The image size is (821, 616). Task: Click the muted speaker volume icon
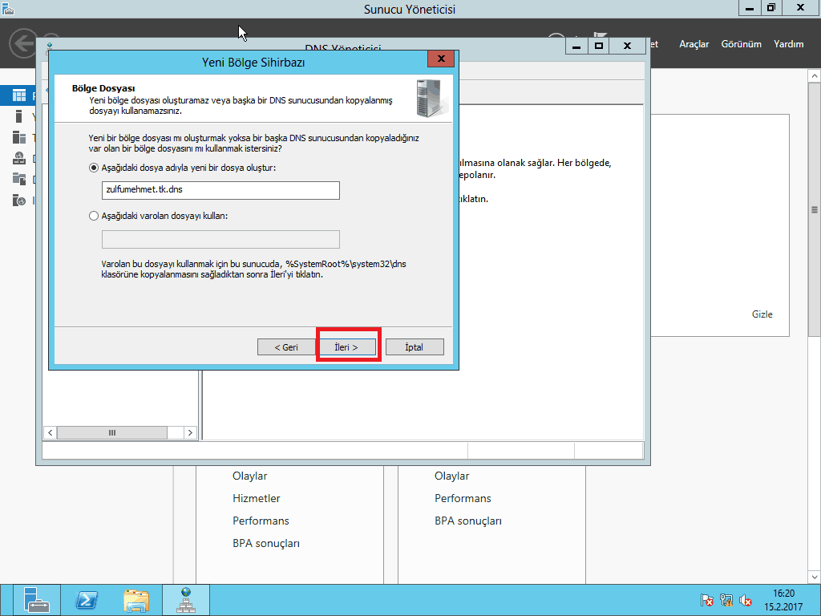point(746,599)
